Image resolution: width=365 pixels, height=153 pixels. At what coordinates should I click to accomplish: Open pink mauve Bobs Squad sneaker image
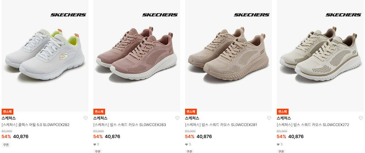tap(137, 56)
